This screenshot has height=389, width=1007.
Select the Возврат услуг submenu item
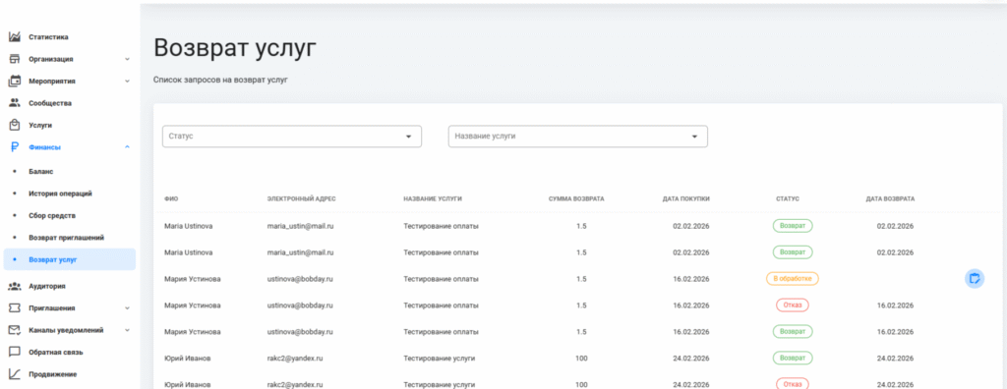click(70, 259)
